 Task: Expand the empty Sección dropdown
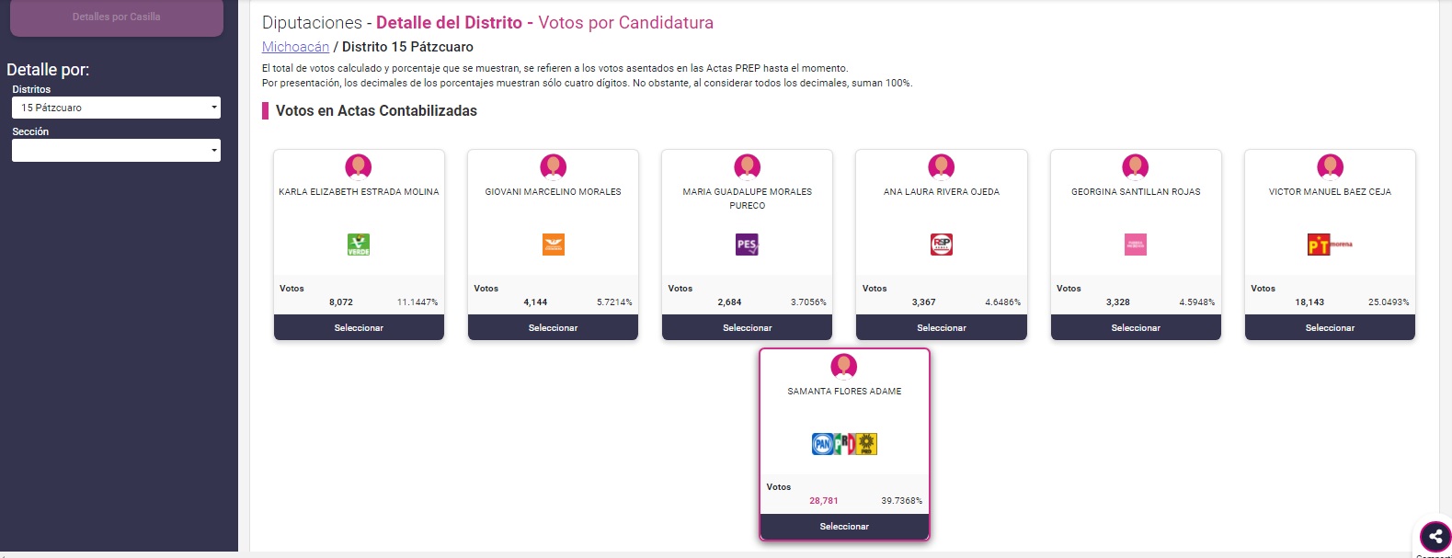point(116,150)
